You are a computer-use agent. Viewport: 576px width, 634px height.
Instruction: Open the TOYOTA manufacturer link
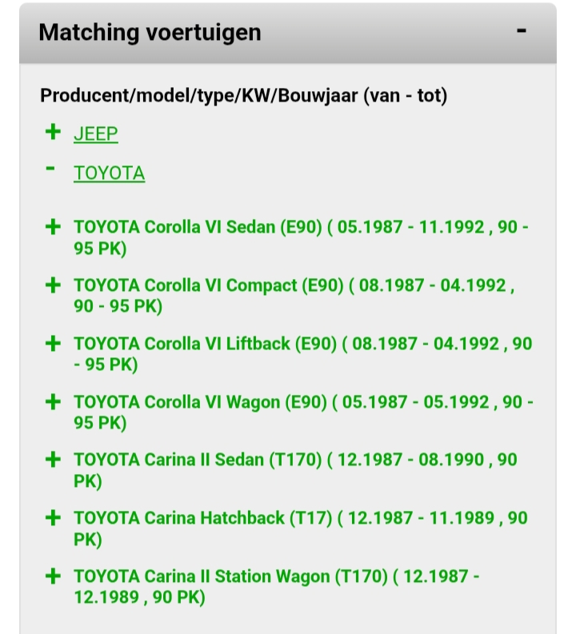[x=110, y=173]
